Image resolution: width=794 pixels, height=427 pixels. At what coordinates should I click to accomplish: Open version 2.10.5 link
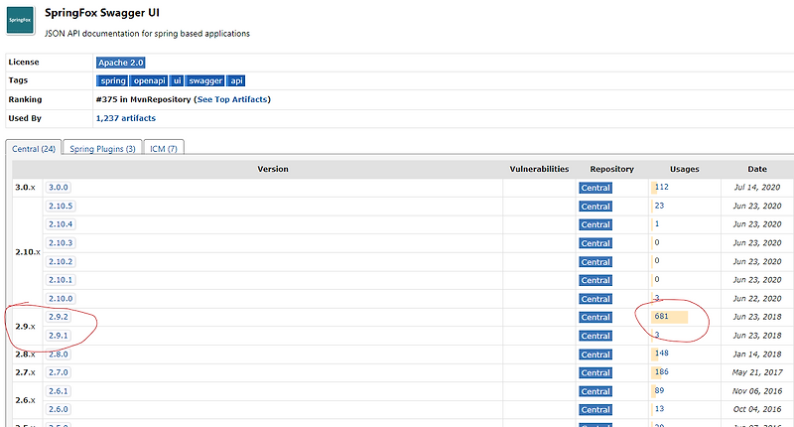61,206
